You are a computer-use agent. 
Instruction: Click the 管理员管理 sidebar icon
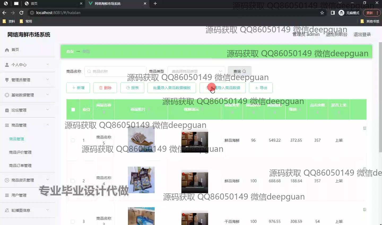7,80
